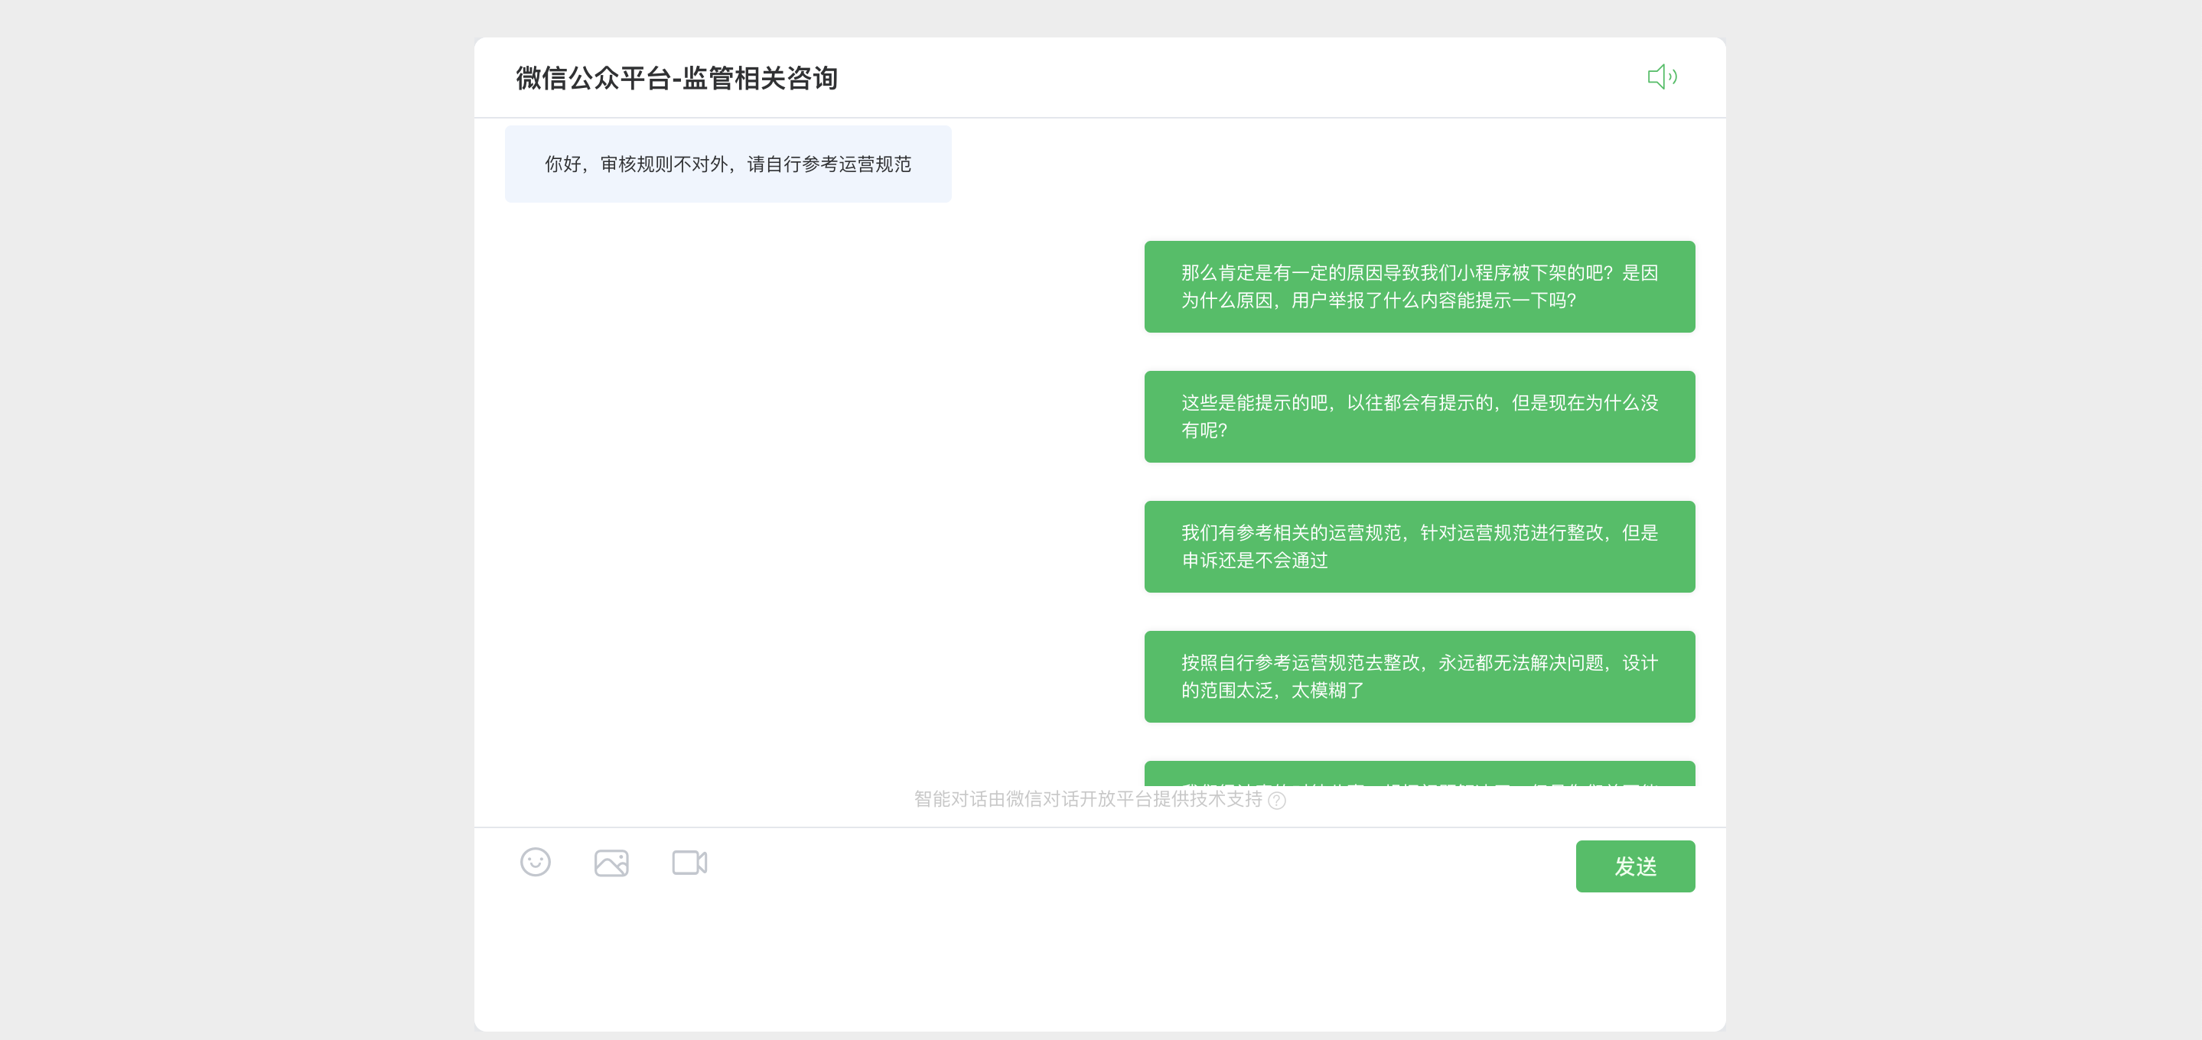Screen dimensions: 2202x1040
Task: Click the text 有呢？ in second green message
Action: pos(1204,431)
